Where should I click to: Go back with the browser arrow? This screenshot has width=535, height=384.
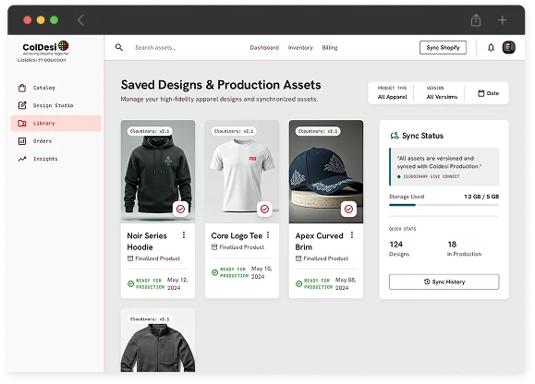click(x=80, y=20)
